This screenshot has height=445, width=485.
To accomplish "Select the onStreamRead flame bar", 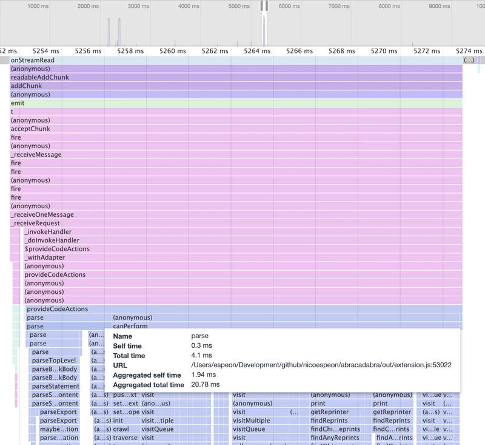I will 236,60.
